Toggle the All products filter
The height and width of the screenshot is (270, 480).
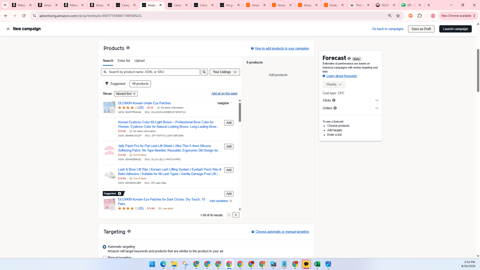[x=140, y=84]
